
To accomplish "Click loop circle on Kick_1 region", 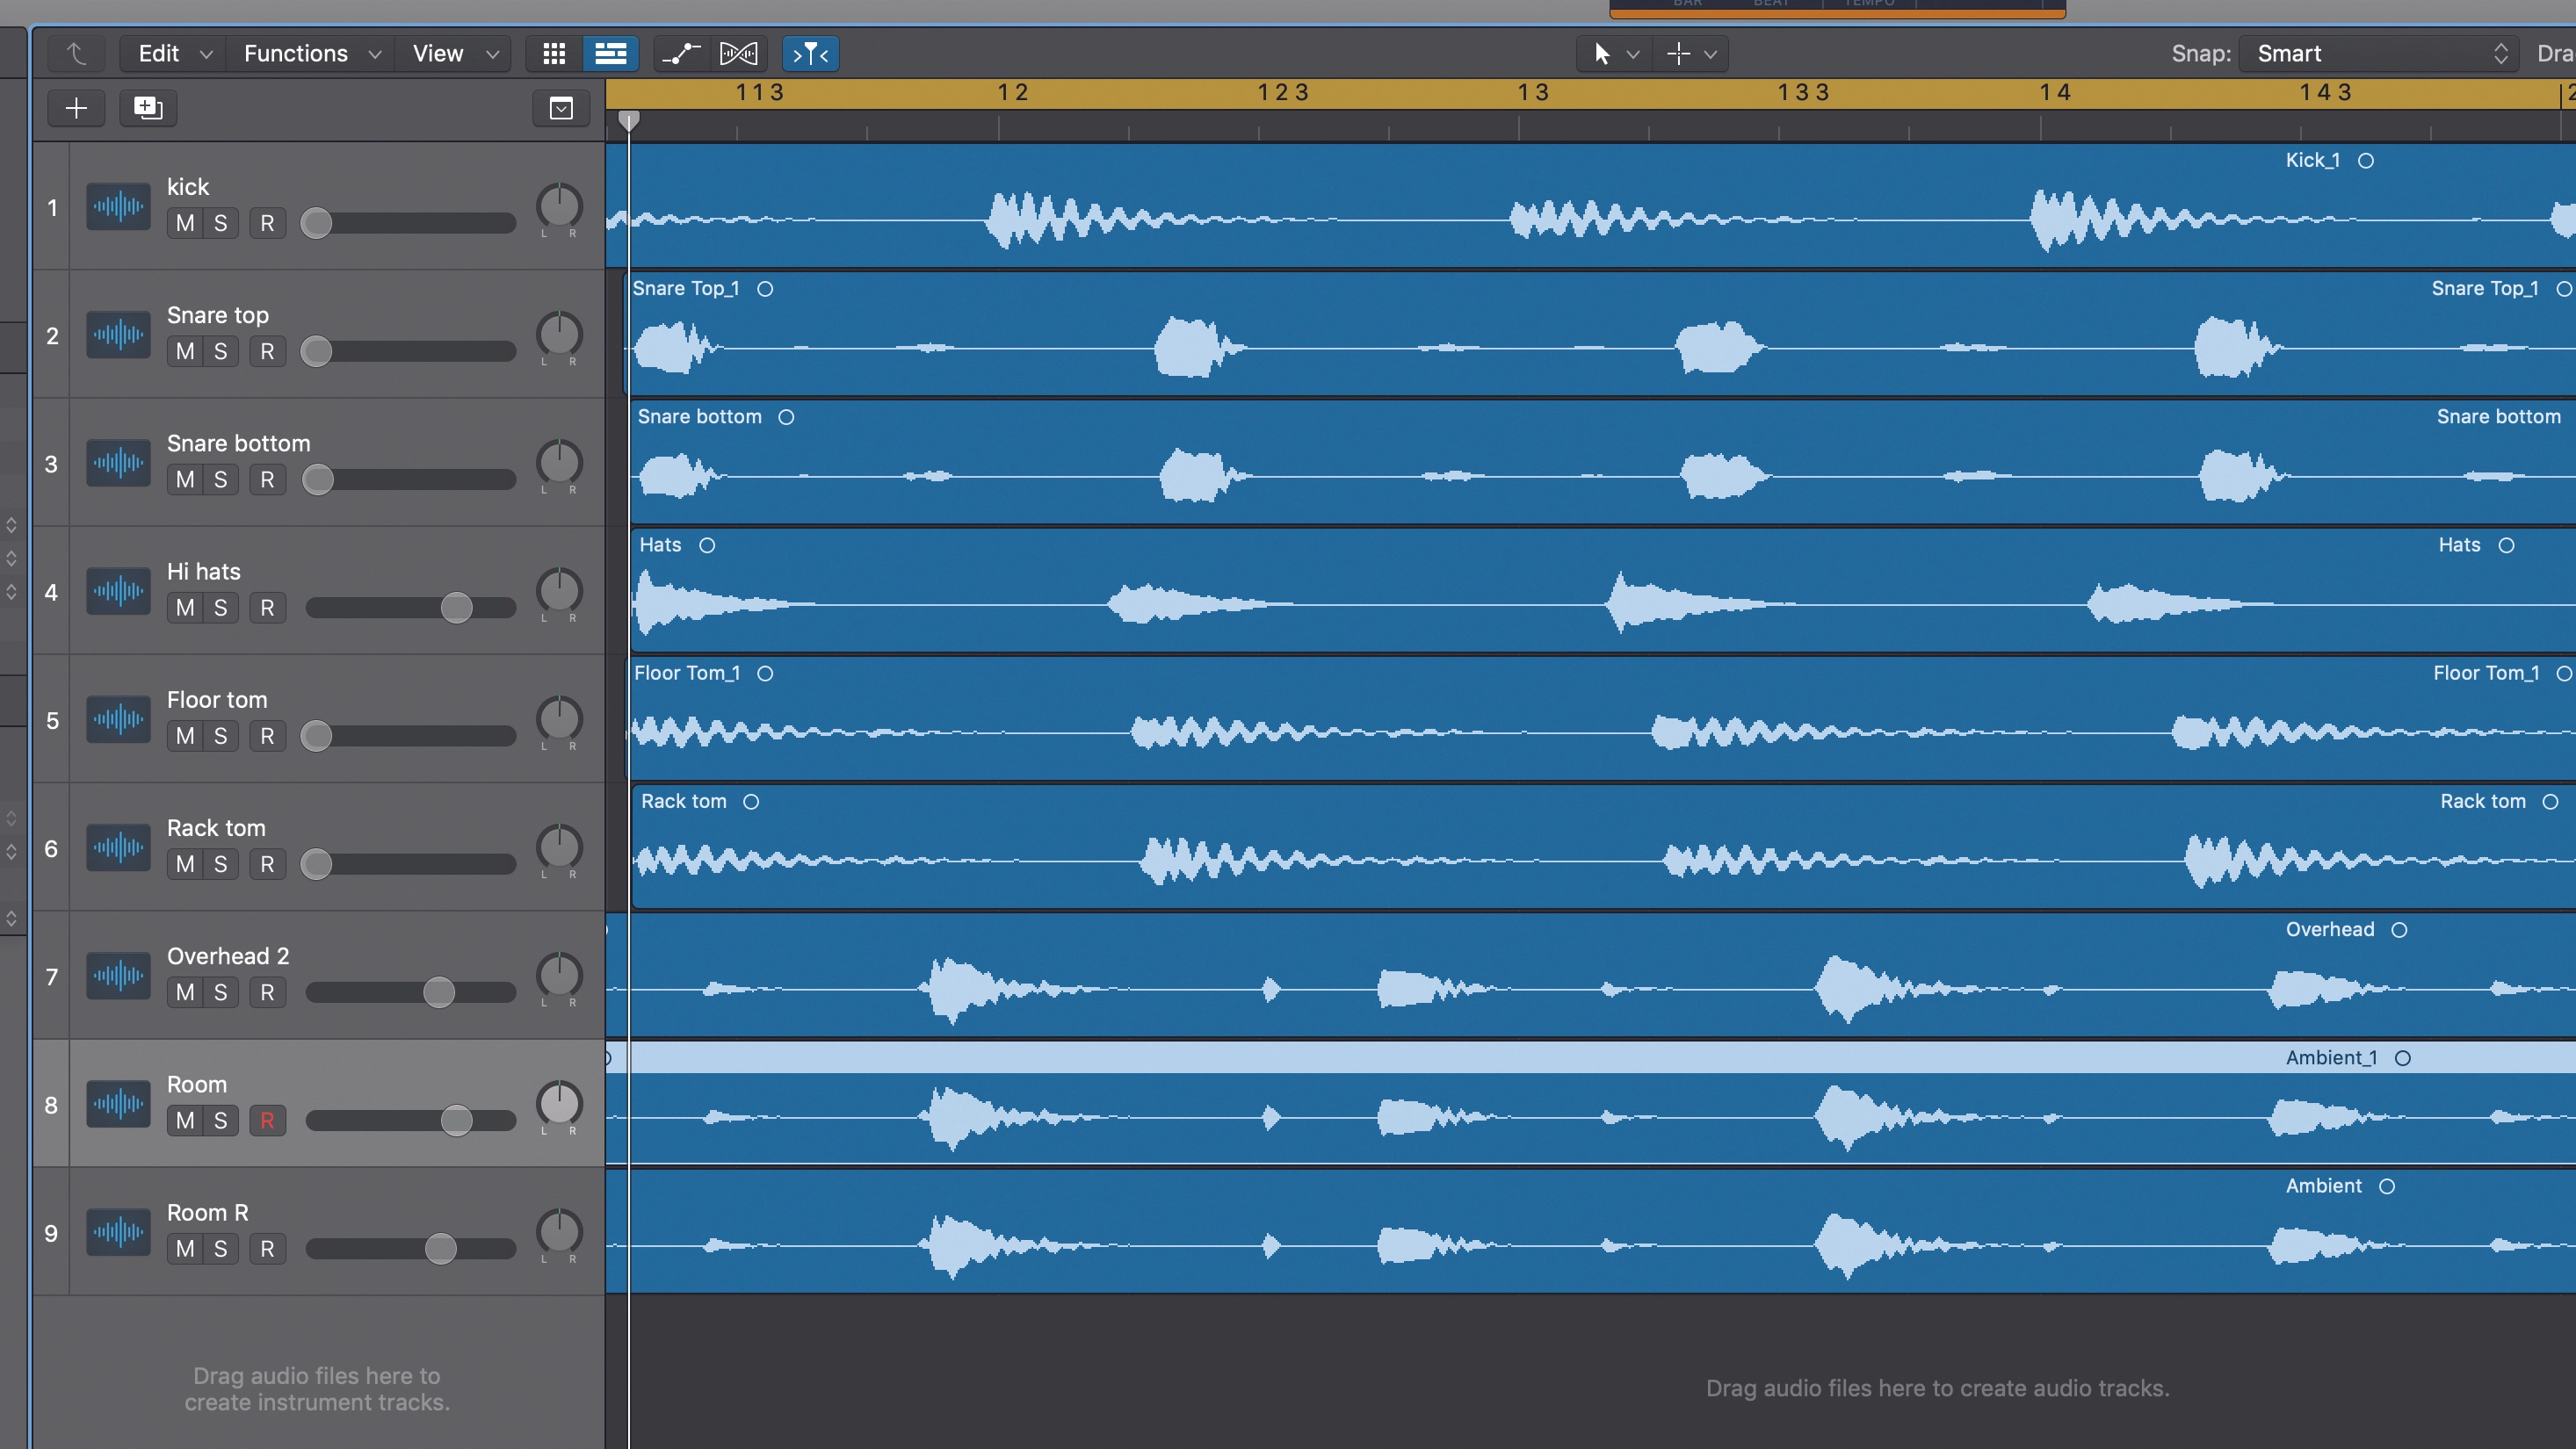I will (2365, 161).
